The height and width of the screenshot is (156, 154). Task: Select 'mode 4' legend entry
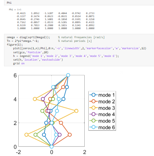102,114
